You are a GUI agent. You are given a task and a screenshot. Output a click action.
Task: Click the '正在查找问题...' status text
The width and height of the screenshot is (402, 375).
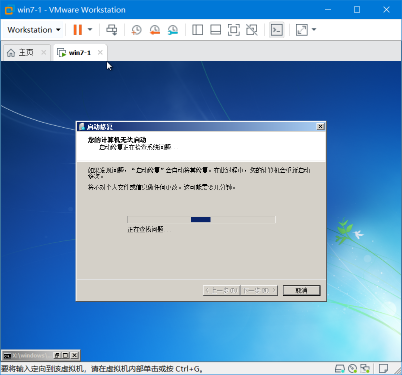[149, 229]
